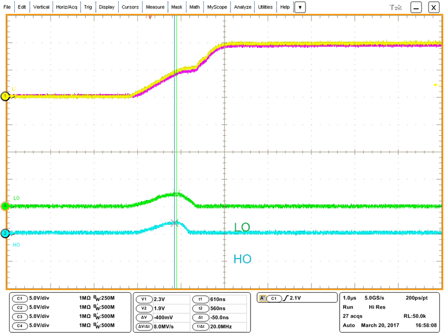445x333 pixels.
Task: Open the Cursors menu
Action: [130, 7]
